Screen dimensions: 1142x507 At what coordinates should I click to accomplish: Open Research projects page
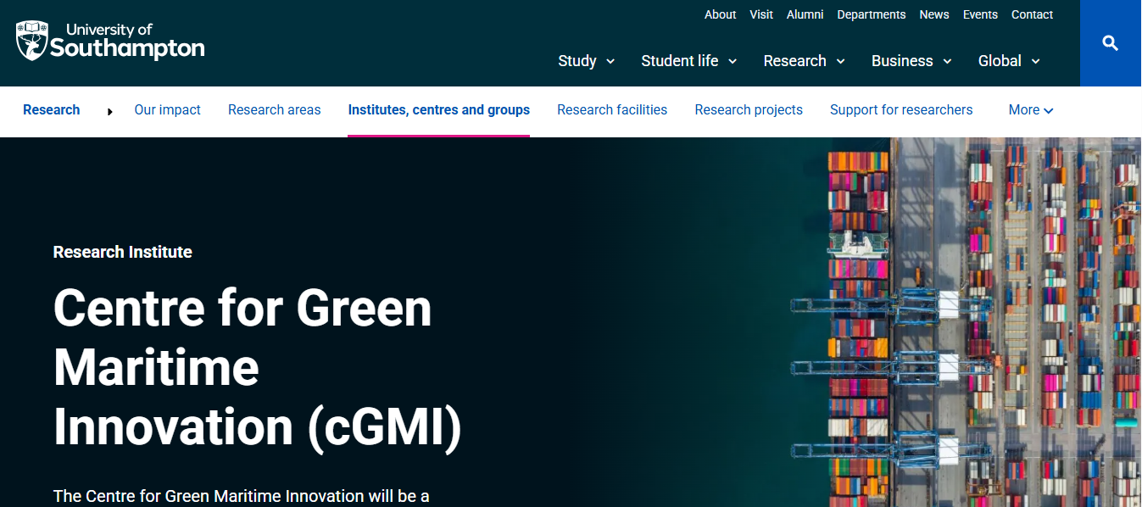click(748, 110)
